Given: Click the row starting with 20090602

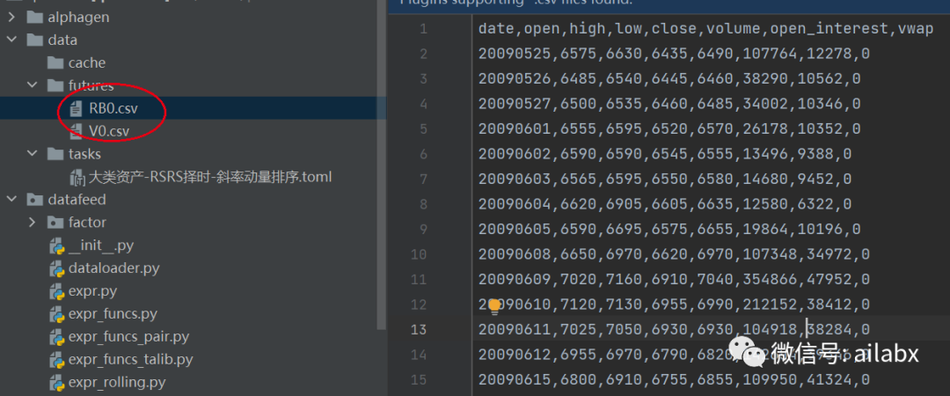Looking at the screenshot, I should pyautogui.click(x=665, y=154).
